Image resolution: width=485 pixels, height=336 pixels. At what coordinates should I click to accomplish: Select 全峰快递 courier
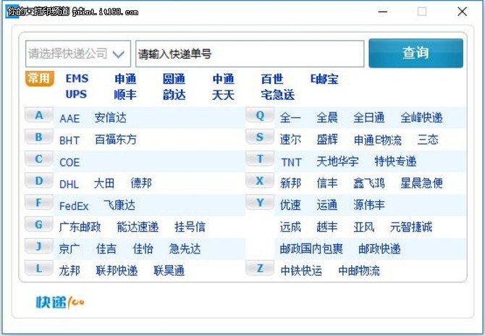click(421, 118)
